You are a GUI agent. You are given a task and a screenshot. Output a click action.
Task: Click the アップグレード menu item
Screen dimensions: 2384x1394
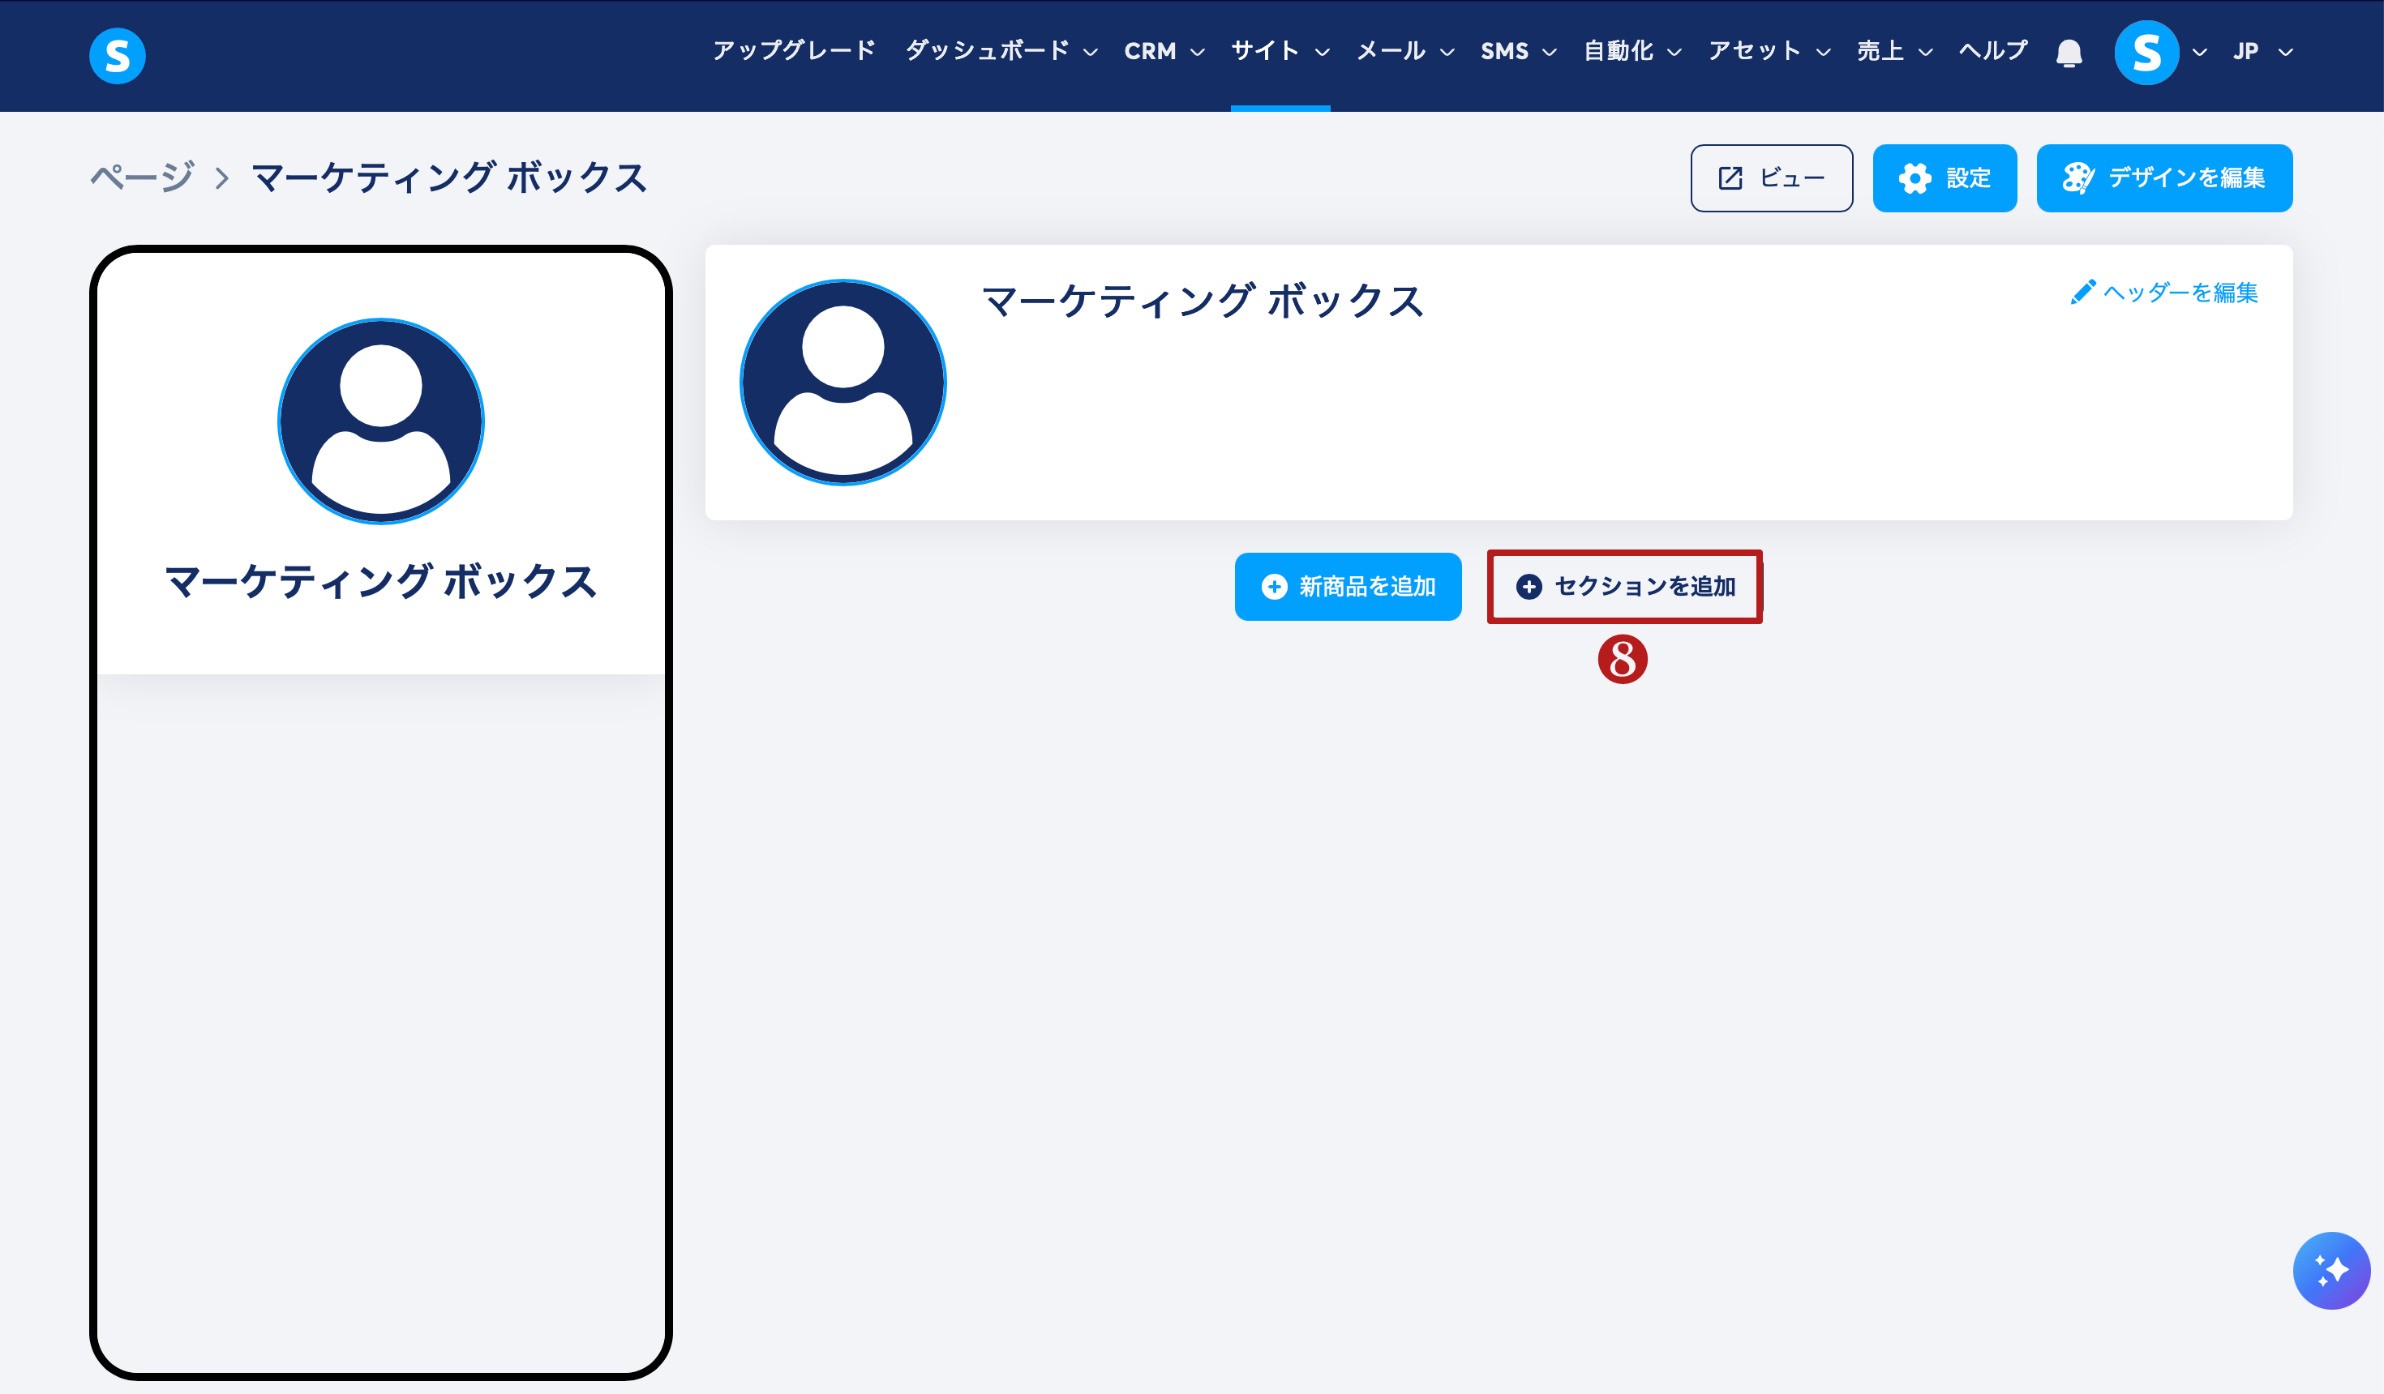coord(794,51)
